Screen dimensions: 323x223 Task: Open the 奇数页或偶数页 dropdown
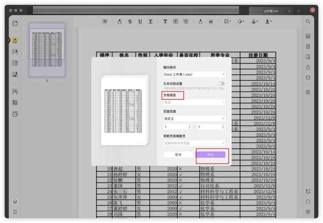click(x=194, y=143)
